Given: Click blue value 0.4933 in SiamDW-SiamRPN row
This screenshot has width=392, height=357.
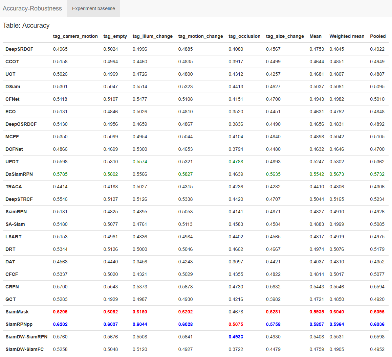Looking at the screenshot, I should click(236, 337).
